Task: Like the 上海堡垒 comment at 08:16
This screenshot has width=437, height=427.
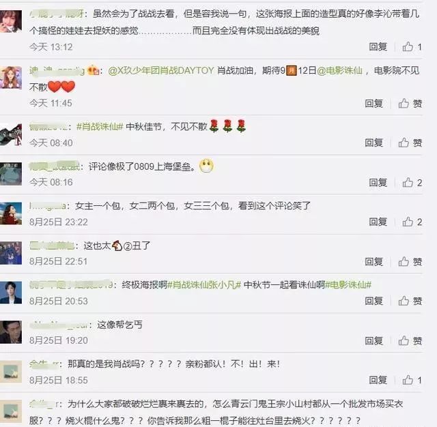Action: (412, 183)
